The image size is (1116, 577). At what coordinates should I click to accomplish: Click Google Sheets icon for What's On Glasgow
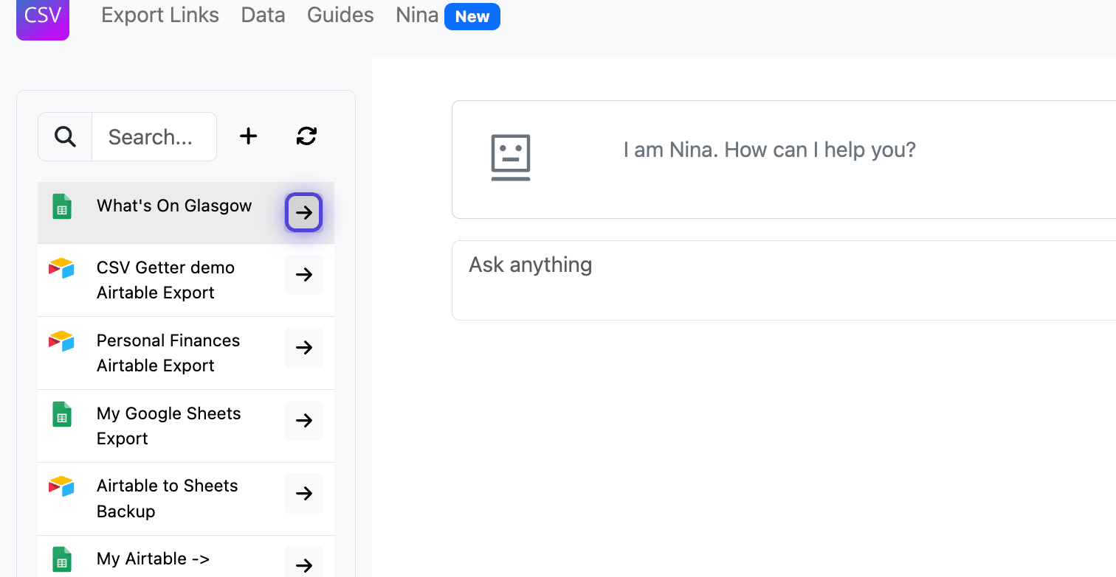[x=62, y=207]
